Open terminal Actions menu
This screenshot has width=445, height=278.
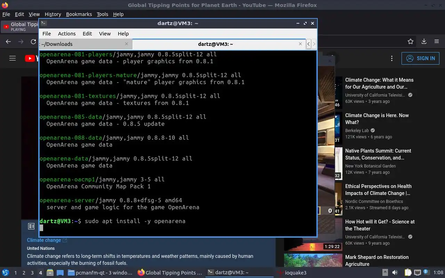67,34
